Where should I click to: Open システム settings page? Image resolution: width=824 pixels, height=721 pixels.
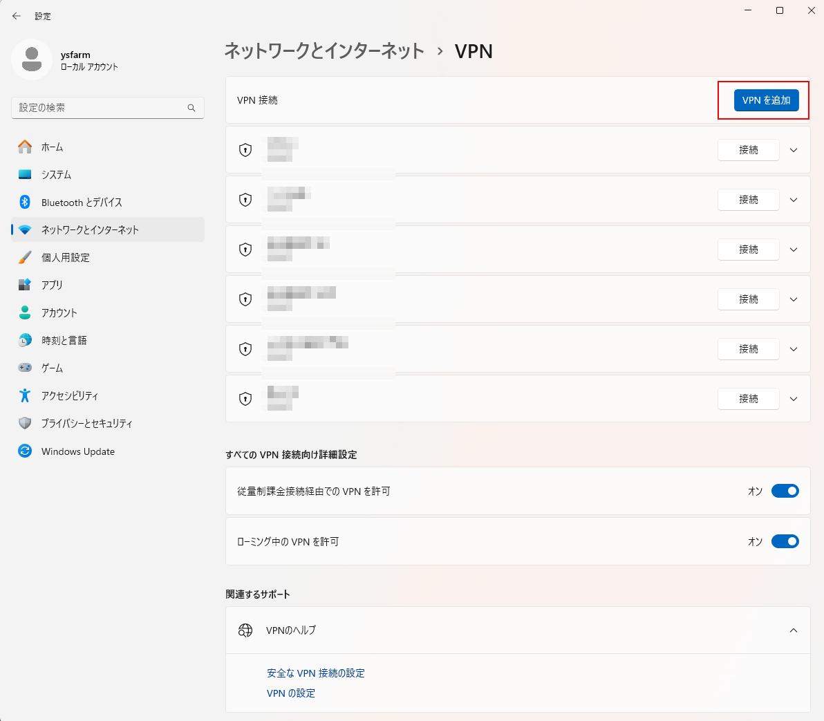(56, 175)
